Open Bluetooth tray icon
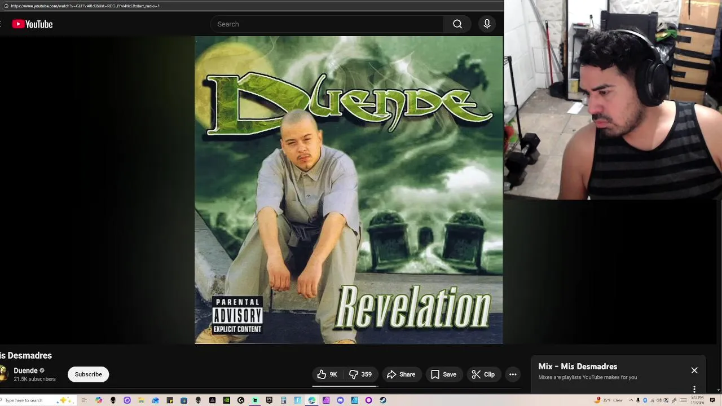This screenshot has height=406, width=722. pos(645,400)
